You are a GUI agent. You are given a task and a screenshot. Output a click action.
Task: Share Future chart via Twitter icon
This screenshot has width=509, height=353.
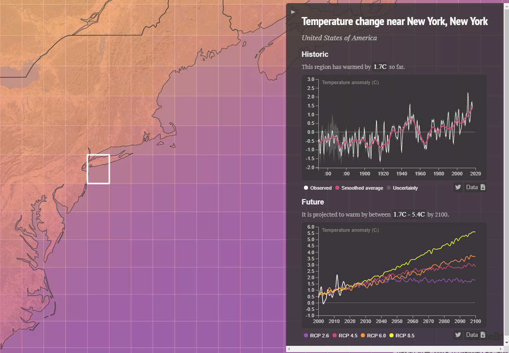(458, 335)
